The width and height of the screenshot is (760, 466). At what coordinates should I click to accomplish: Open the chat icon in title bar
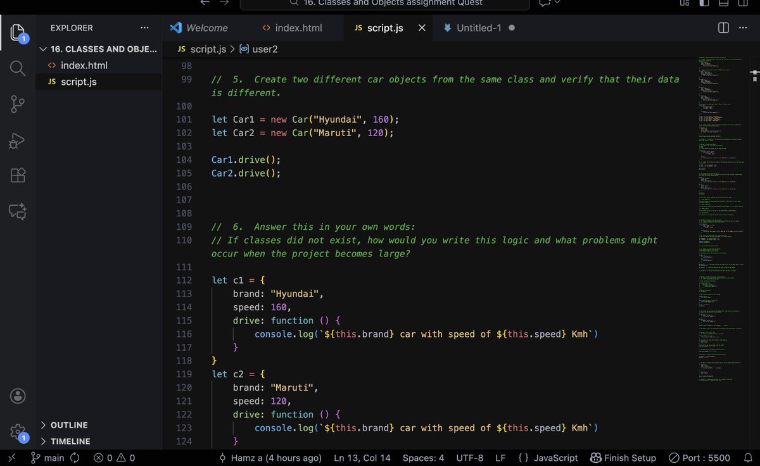tap(544, 3)
